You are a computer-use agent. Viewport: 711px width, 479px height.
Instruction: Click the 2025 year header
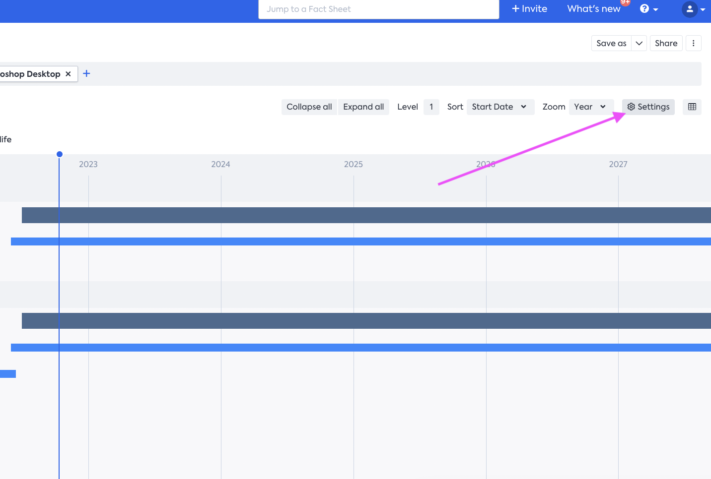pos(354,164)
